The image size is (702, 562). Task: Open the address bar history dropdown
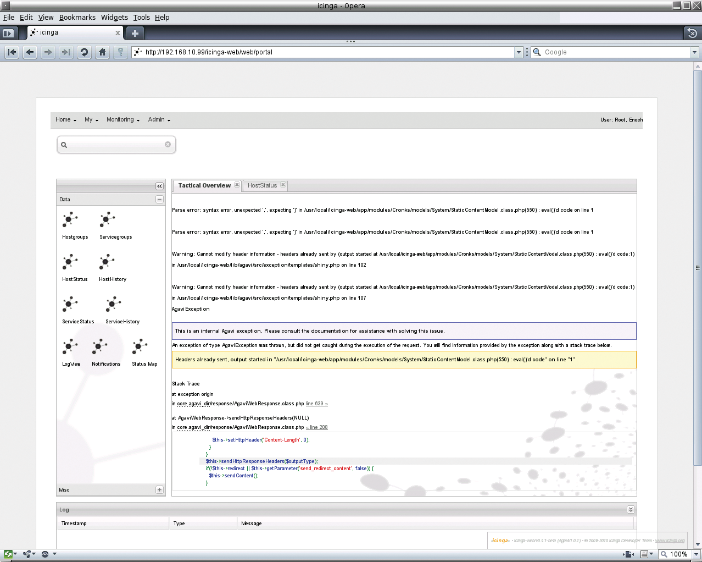(519, 52)
